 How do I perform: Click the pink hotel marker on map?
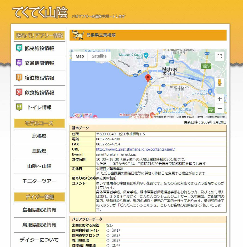pos(95,117)
